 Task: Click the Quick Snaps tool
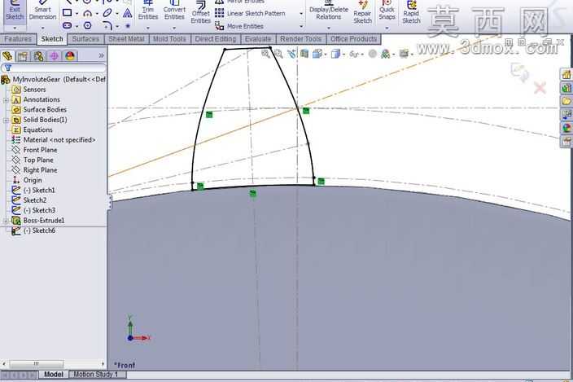tap(387, 11)
